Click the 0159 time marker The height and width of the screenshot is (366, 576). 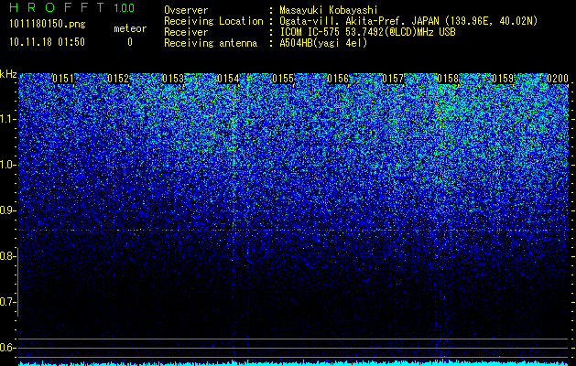503,79
